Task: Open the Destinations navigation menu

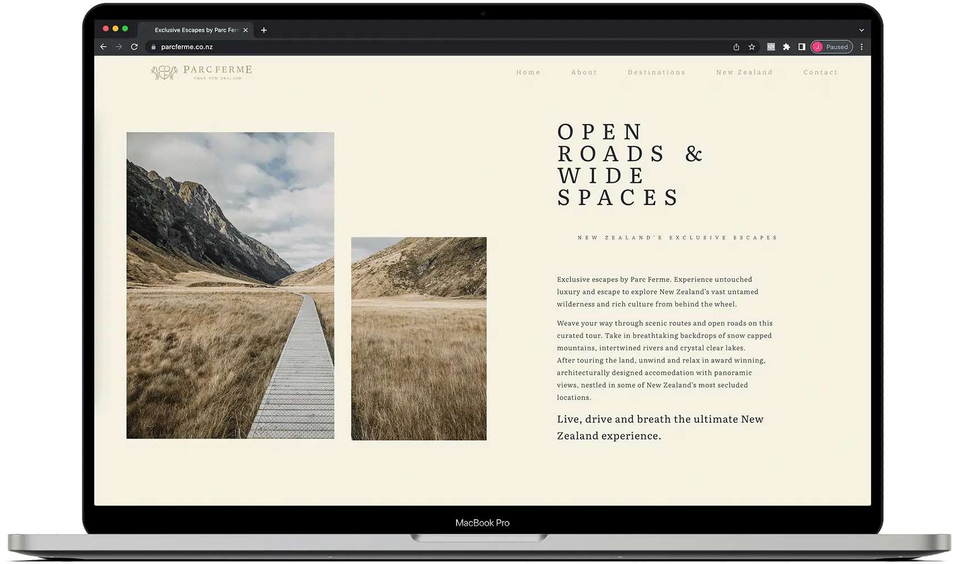Action: pos(656,72)
